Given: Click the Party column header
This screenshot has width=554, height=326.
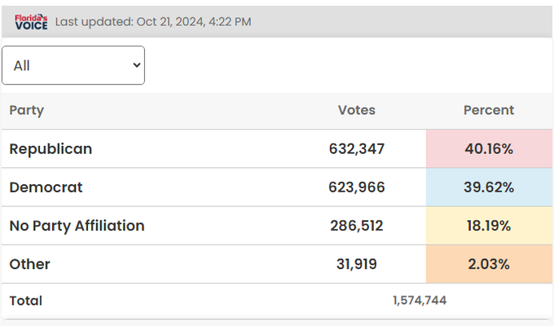Looking at the screenshot, I should pos(26,110).
